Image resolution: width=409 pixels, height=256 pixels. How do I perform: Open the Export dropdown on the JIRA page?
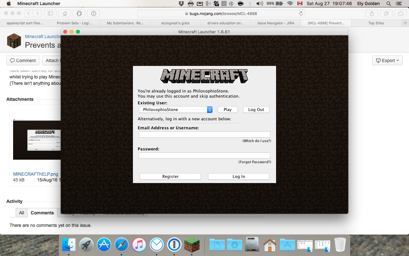click(x=387, y=60)
